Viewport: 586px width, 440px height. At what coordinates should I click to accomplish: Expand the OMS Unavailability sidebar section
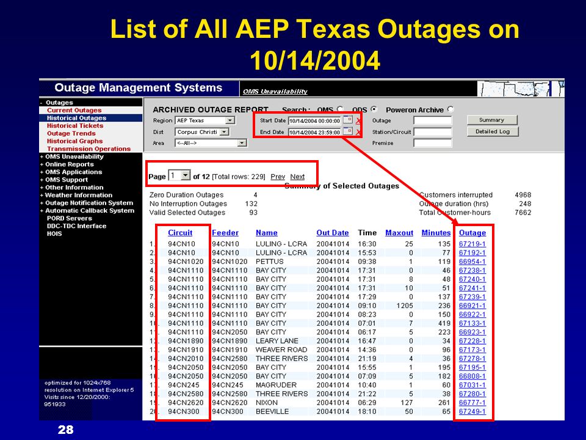point(72,156)
